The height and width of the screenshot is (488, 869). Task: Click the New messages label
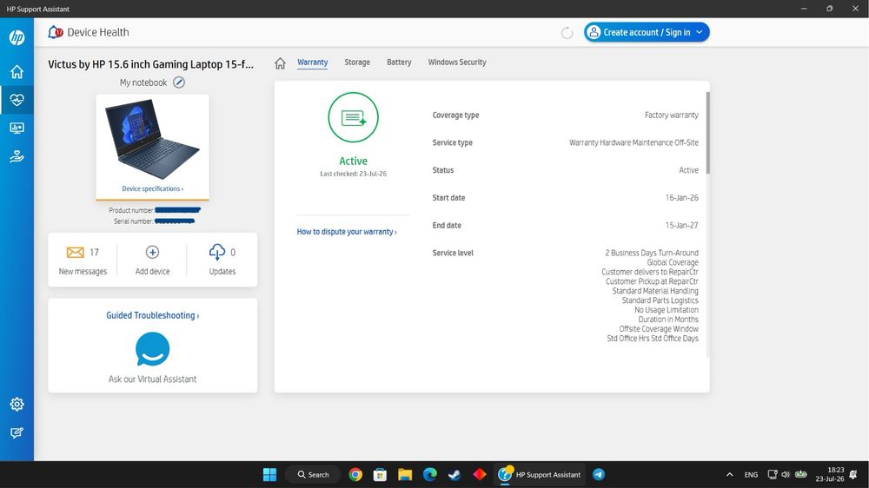point(83,272)
